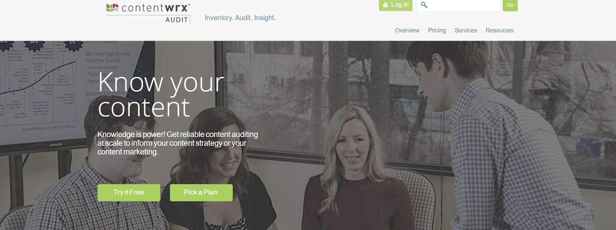Click the contentwrx wordmark text
This screenshot has height=230, width=616.
pyautogui.click(x=156, y=8)
